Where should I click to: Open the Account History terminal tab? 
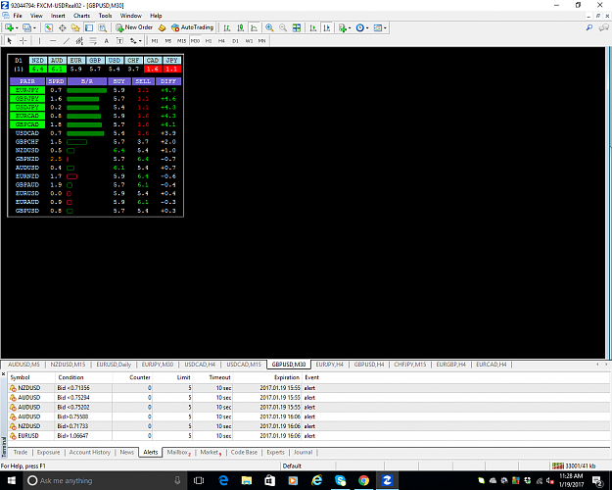coord(90,452)
